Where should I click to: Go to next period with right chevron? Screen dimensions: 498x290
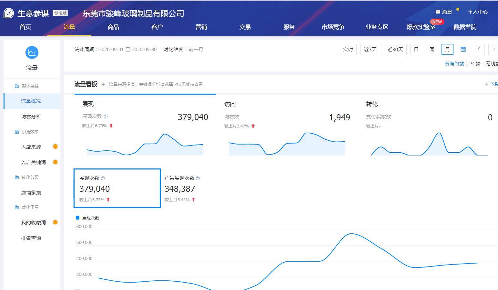pos(493,49)
